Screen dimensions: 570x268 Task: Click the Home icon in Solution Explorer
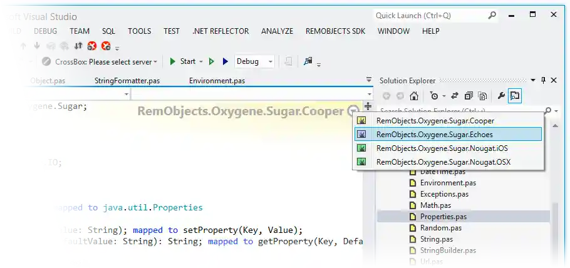pyautogui.click(x=413, y=96)
